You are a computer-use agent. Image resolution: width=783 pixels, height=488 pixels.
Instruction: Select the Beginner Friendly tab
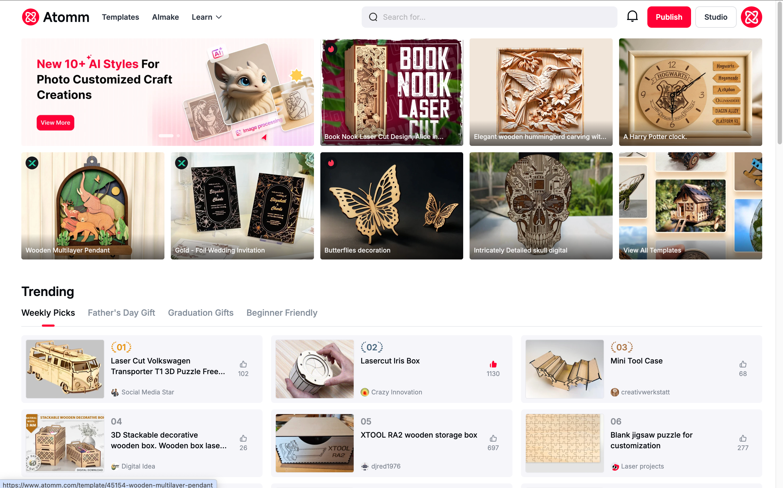(282, 313)
